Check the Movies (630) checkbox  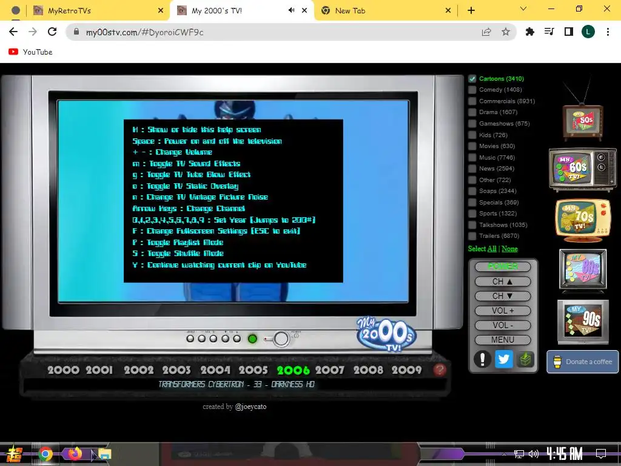tap(472, 146)
